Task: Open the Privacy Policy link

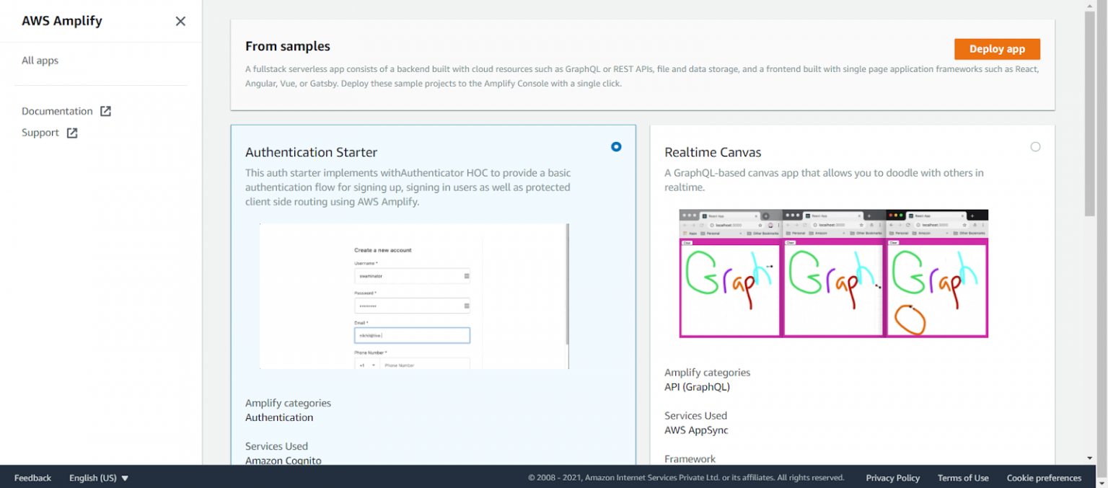Action: pyautogui.click(x=892, y=478)
